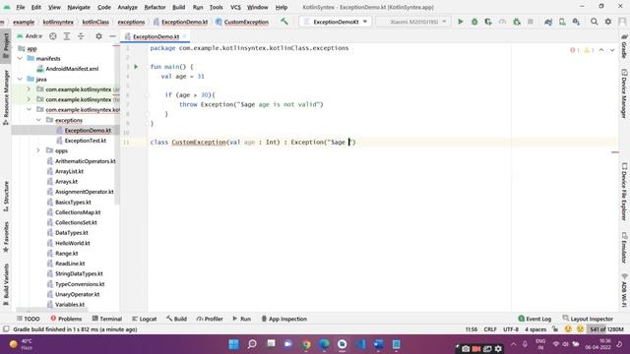Open Windows Start menu
Viewport: 630px width, 354px height.
pyautogui.click(x=233, y=344)
